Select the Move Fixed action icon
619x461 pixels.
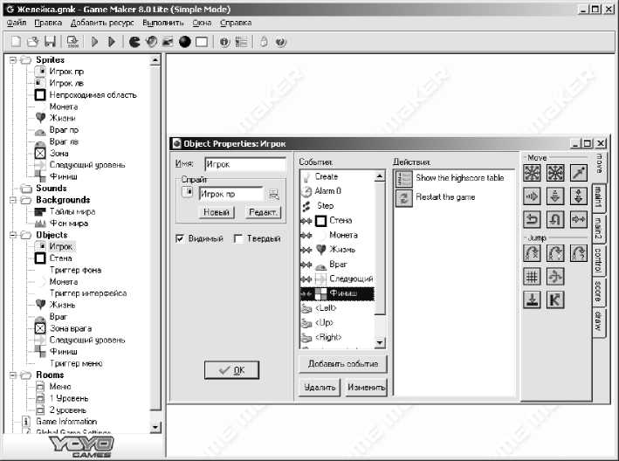pyautogui.click(x=532, y=173)
